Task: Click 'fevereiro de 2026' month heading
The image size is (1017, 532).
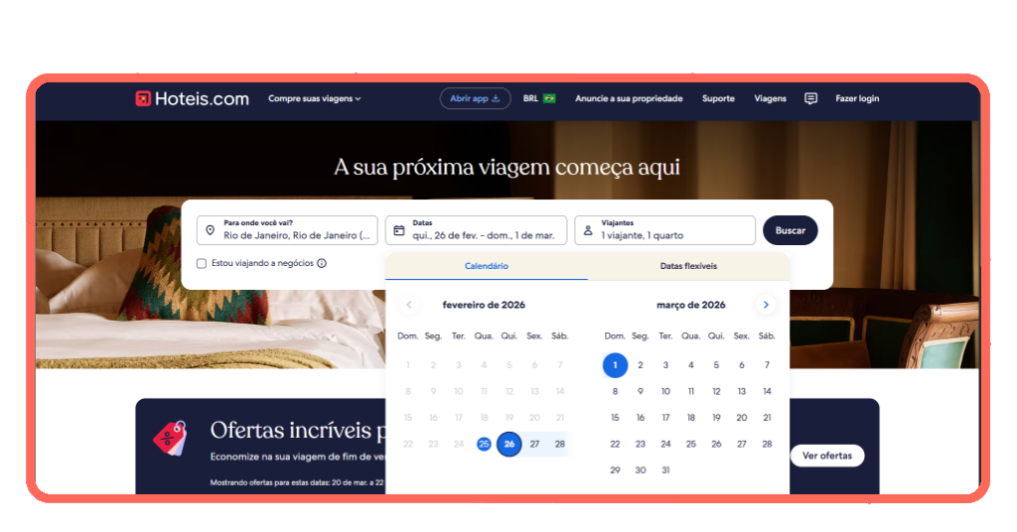Action: (x=484, y=305)
